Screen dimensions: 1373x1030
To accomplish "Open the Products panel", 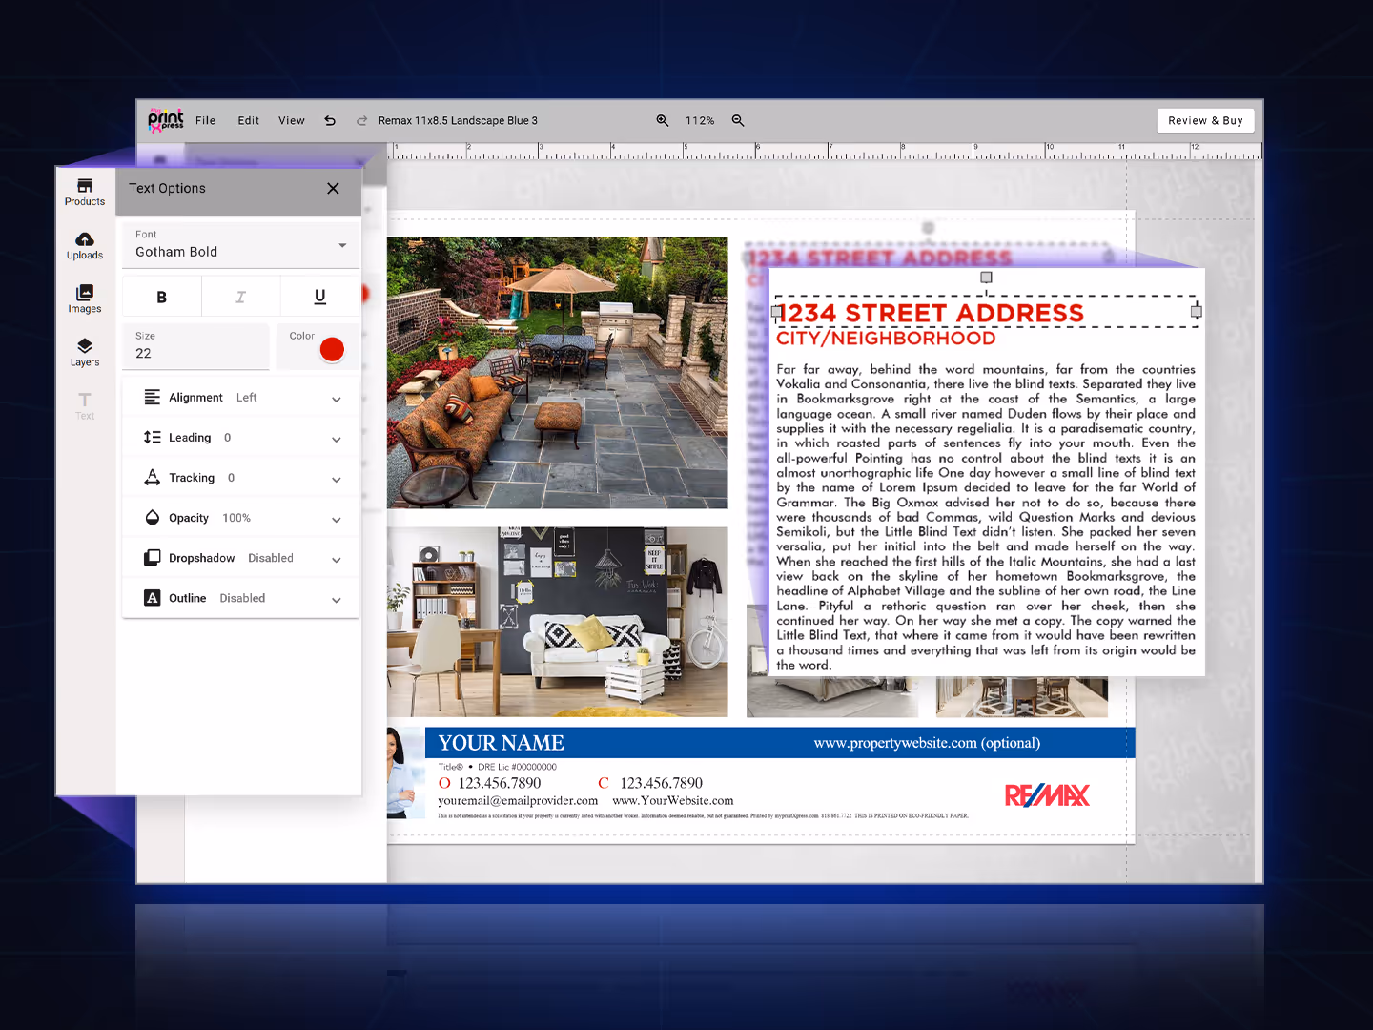I will (84, 190).
